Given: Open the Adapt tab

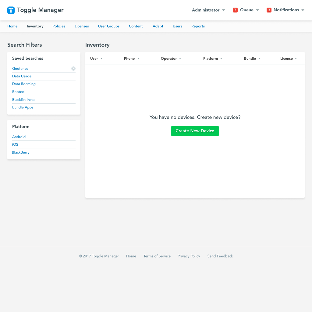Looking at the screenshot, I should [158, 26].
